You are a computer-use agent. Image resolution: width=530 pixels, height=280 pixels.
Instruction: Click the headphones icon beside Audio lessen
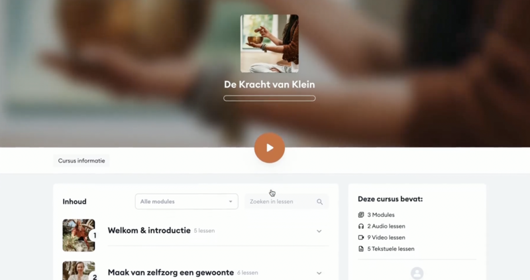361,226
